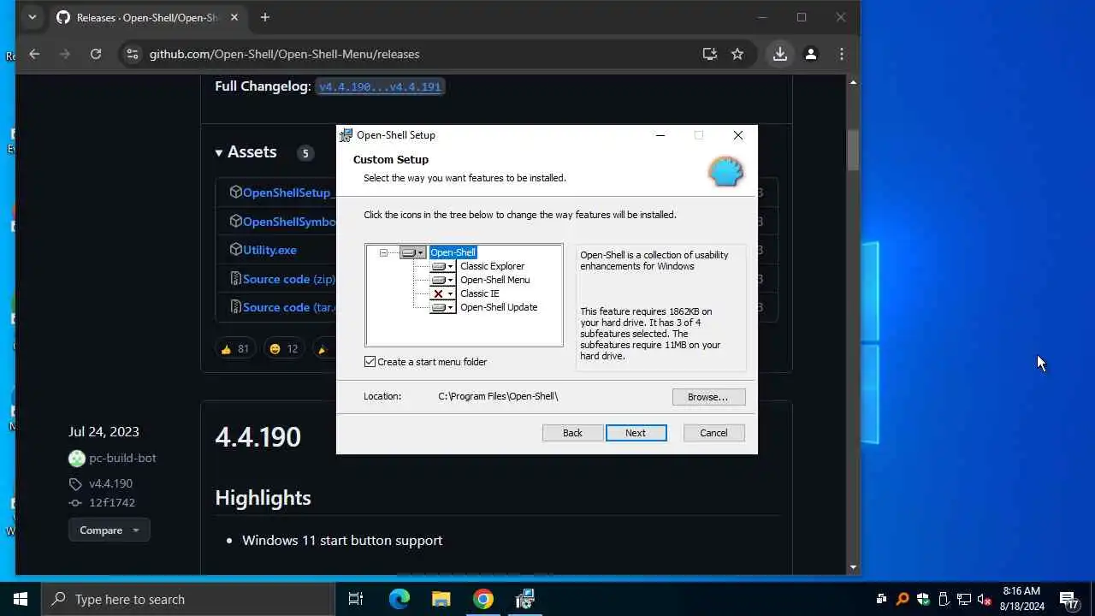Click the Browse... button
Screen dimensions: 1095x616
(708, 397)
